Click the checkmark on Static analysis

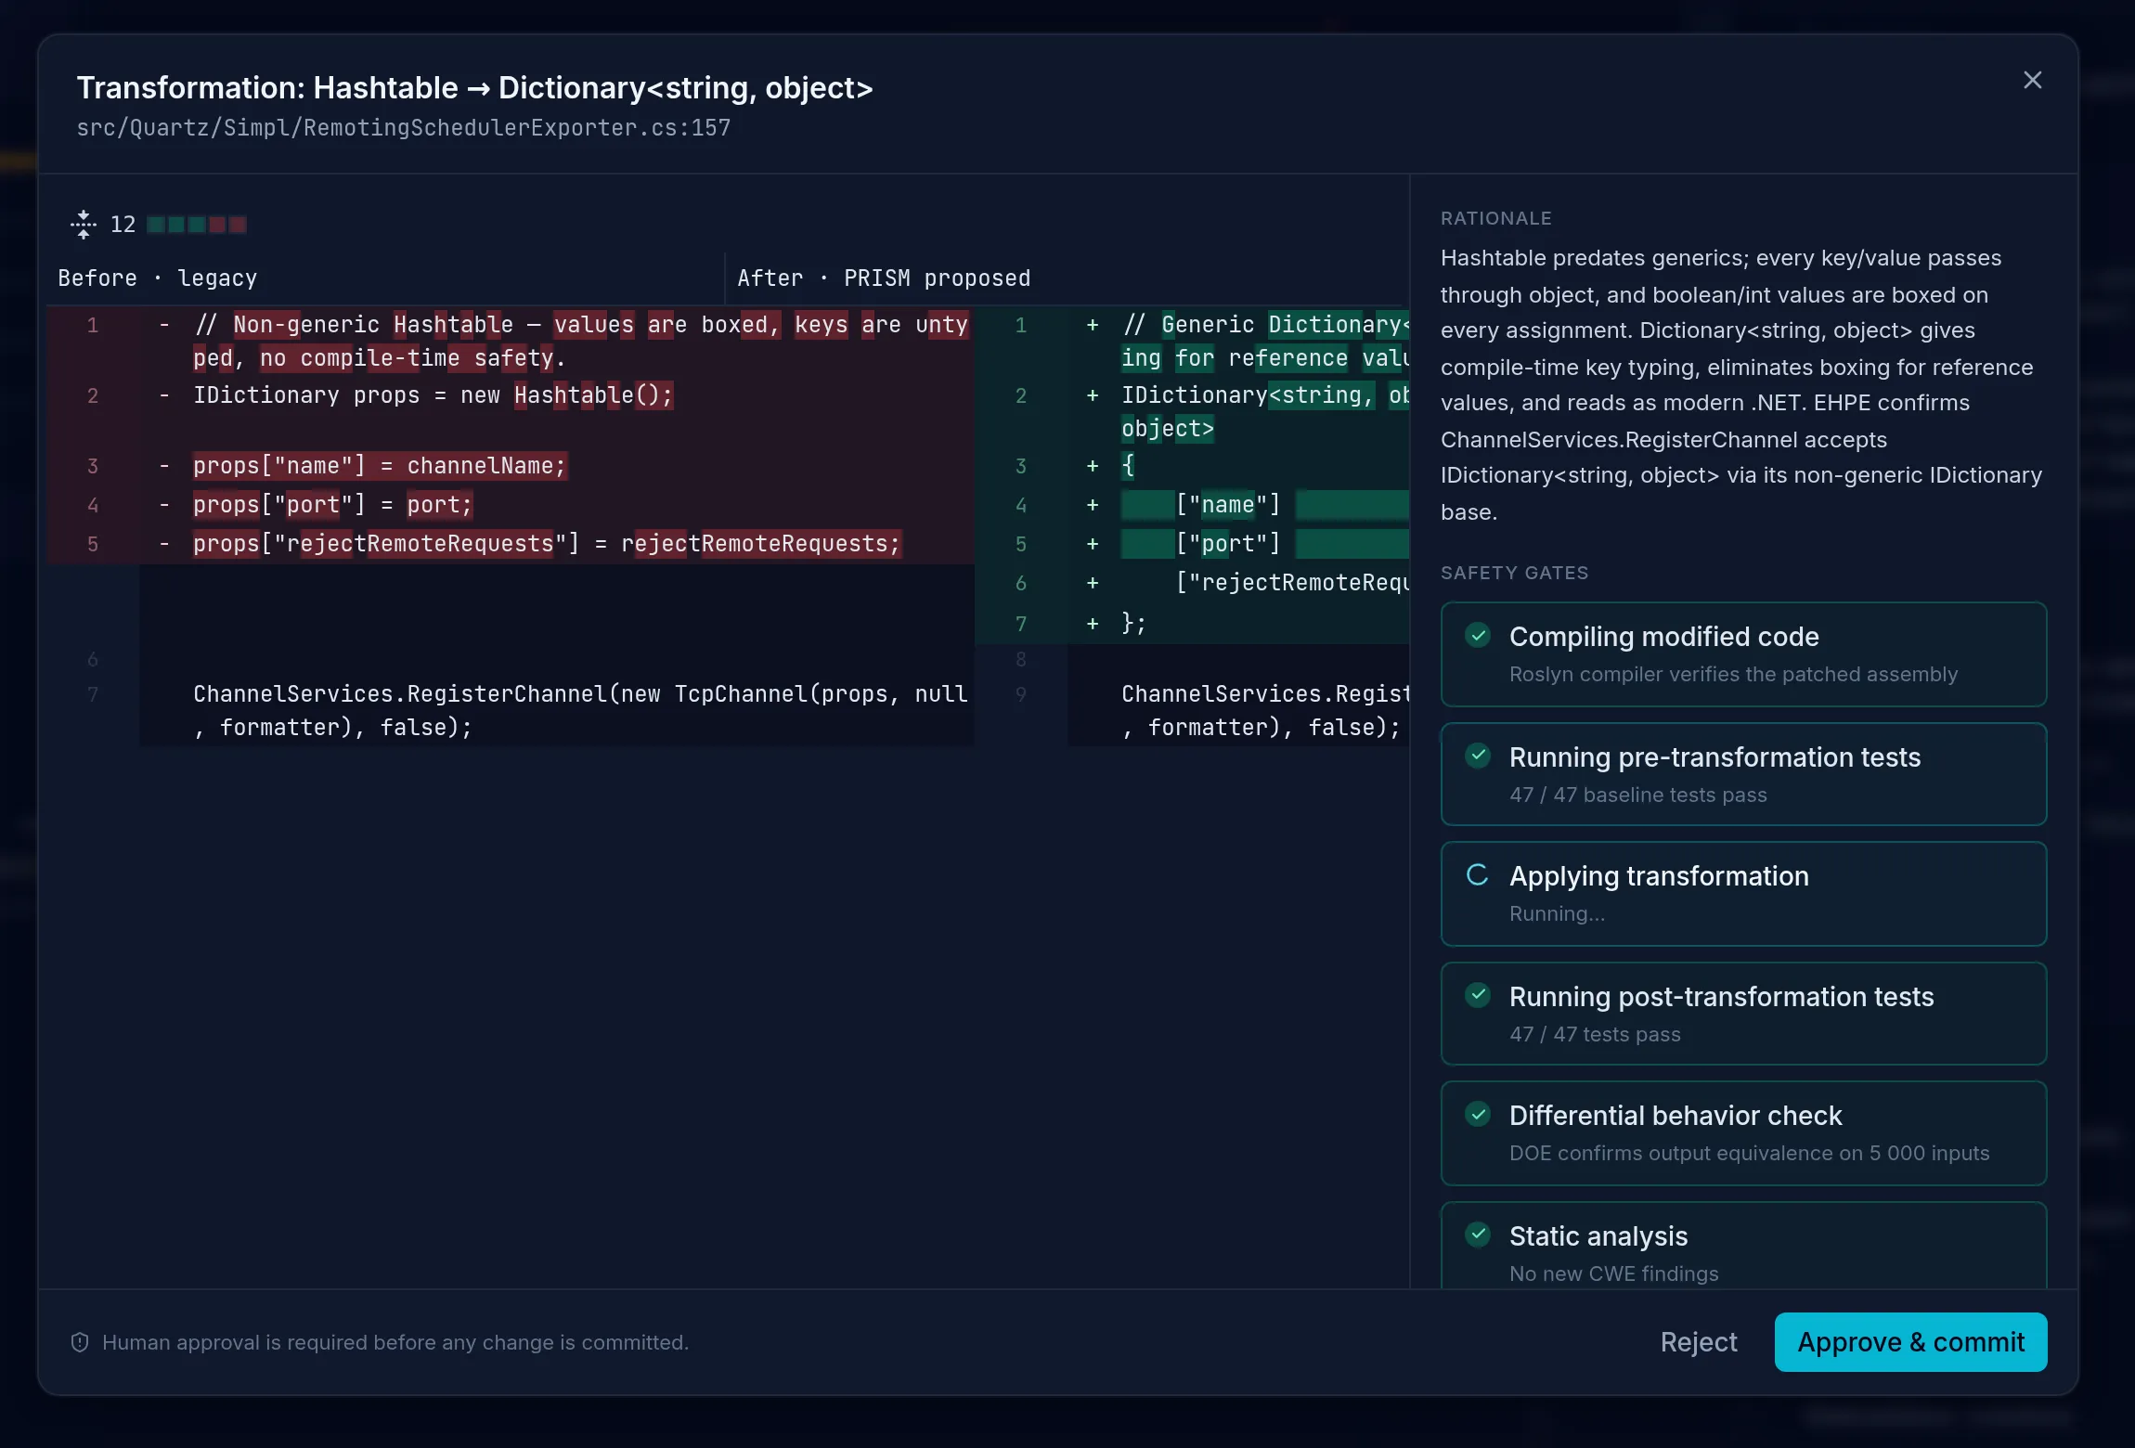pos(1478,1235)
